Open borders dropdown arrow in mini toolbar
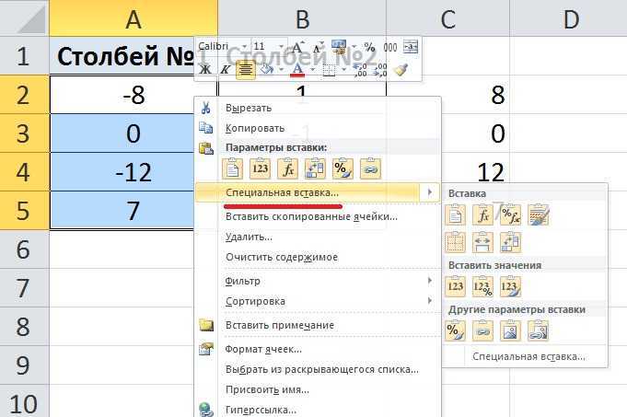Screen dimensions: 627x417 coord(344,70)
